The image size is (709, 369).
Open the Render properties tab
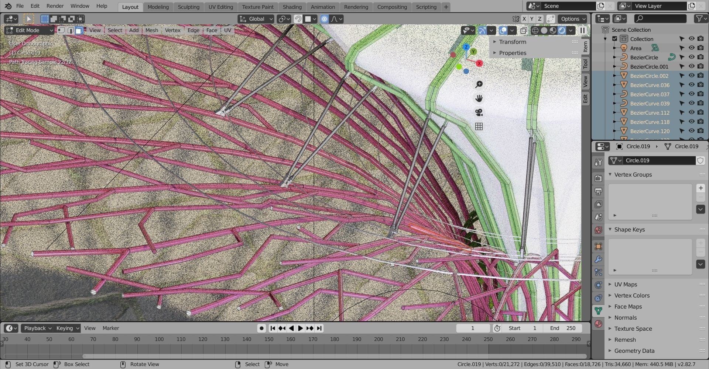click(598, 178)
